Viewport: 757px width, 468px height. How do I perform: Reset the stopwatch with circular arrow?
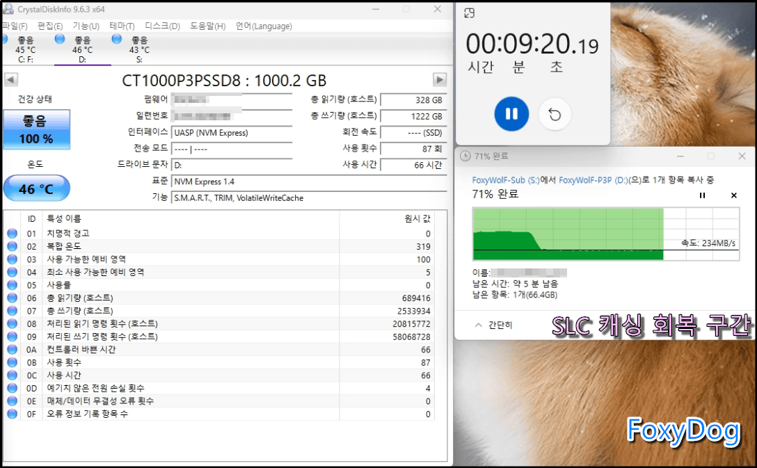pyautogui.click(x=555, y=114)
